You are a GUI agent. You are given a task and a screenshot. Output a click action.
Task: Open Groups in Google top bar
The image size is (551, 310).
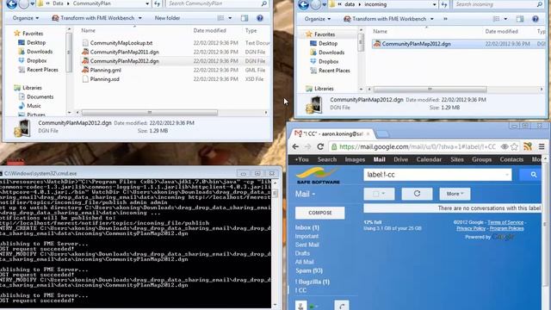click(481, 159)
